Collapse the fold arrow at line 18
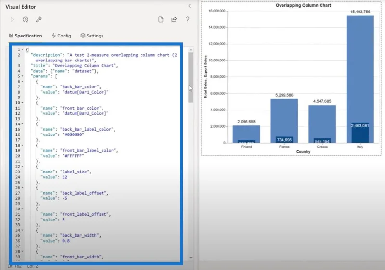The image size is (385, 270). (22, 145)
